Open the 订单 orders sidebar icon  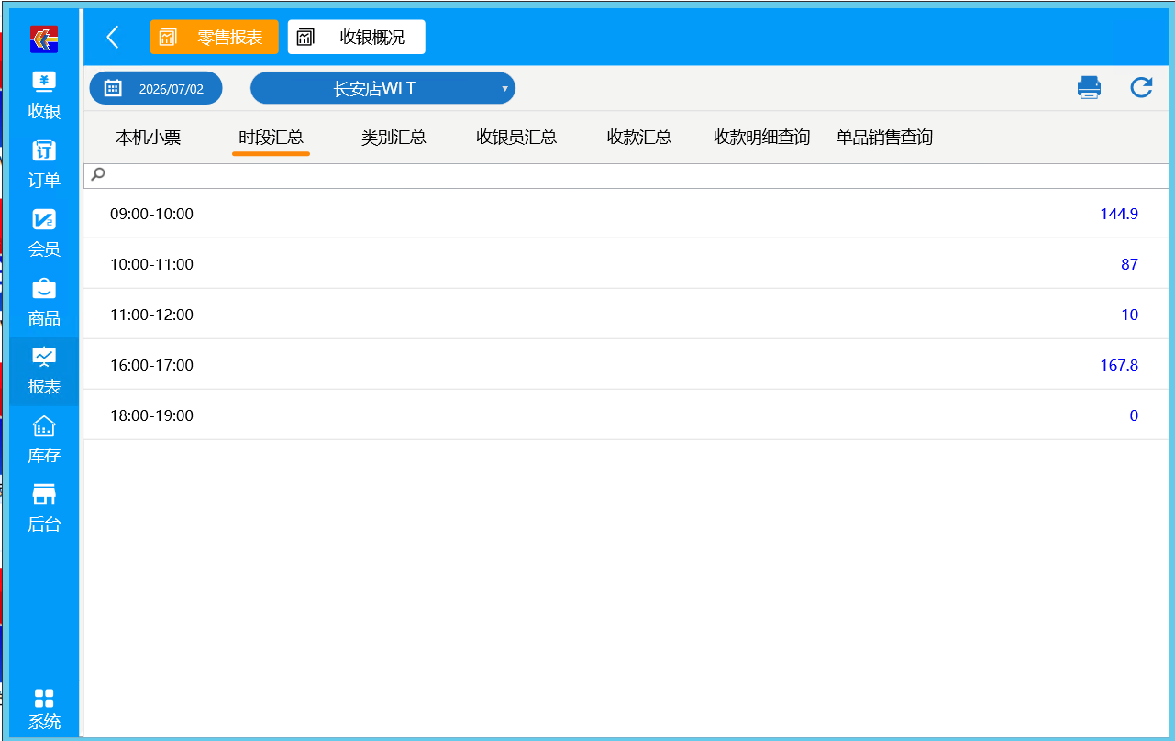(x=44, y=165)
